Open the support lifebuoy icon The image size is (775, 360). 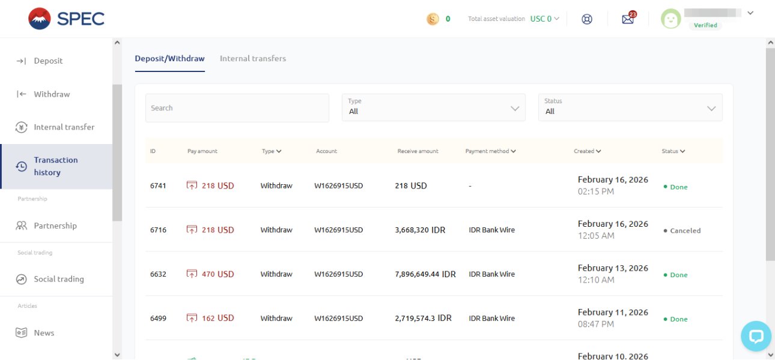coord(587,19)
